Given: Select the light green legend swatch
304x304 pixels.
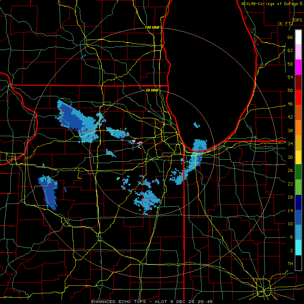Looking at the screenshot, I should [x=298, y=187].
